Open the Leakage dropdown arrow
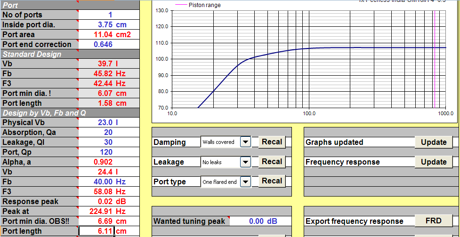 tap(246, 162)
